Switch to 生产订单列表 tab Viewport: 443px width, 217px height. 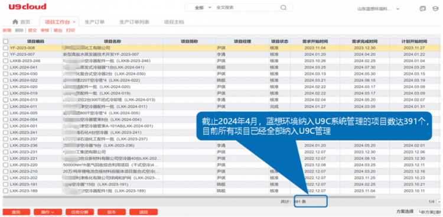pos(134,22)
